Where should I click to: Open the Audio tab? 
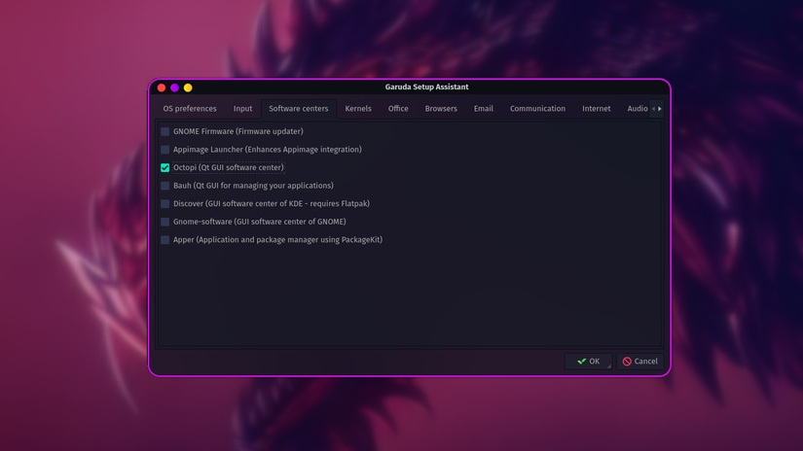click(638, 109)
